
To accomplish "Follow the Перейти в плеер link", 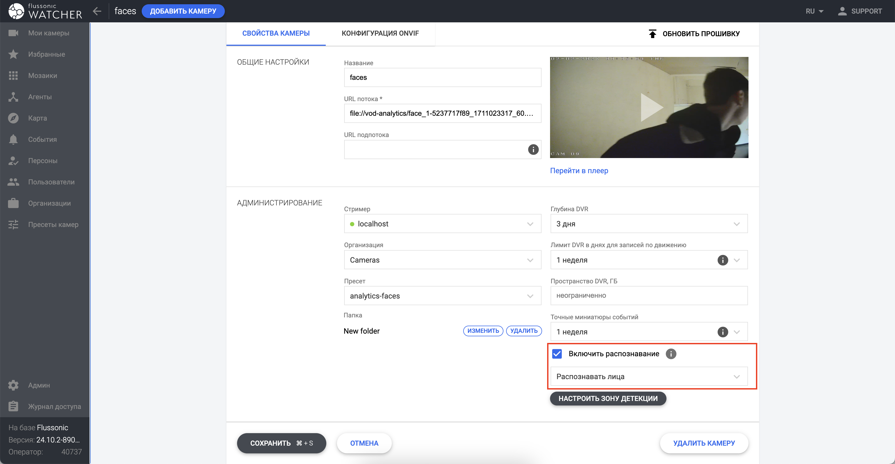I will click(x=579, y=171).
